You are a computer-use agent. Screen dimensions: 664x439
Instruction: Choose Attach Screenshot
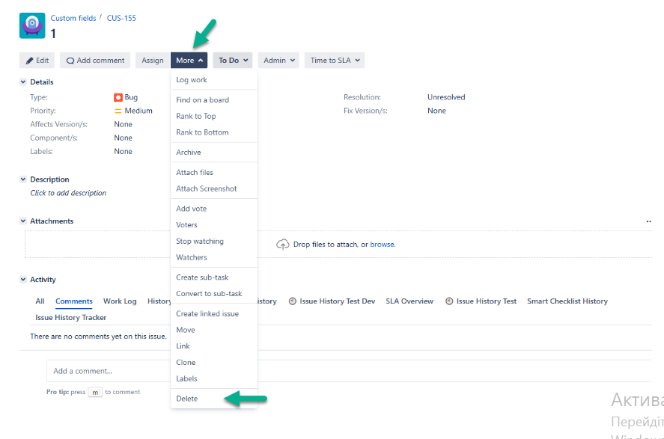(x=214, y=188)
